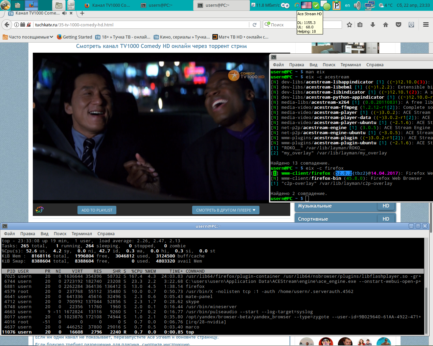The width and height of the screenshot is (433, 346).
Task: Open the weather applet showing 4 °C
Action: point(386,5)
